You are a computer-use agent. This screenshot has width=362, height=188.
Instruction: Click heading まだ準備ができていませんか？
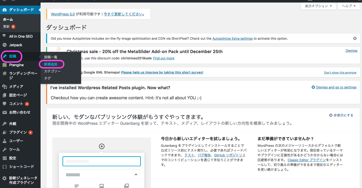pos(286,139)
